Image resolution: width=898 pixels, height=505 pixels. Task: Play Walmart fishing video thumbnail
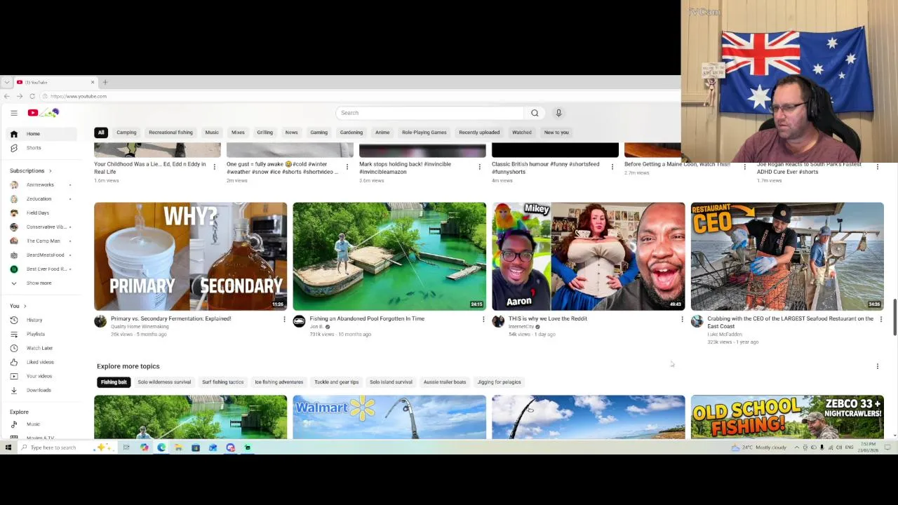389,417
